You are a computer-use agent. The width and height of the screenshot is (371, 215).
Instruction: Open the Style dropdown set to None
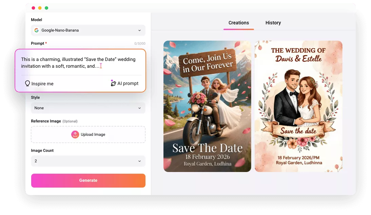(88, 108)
